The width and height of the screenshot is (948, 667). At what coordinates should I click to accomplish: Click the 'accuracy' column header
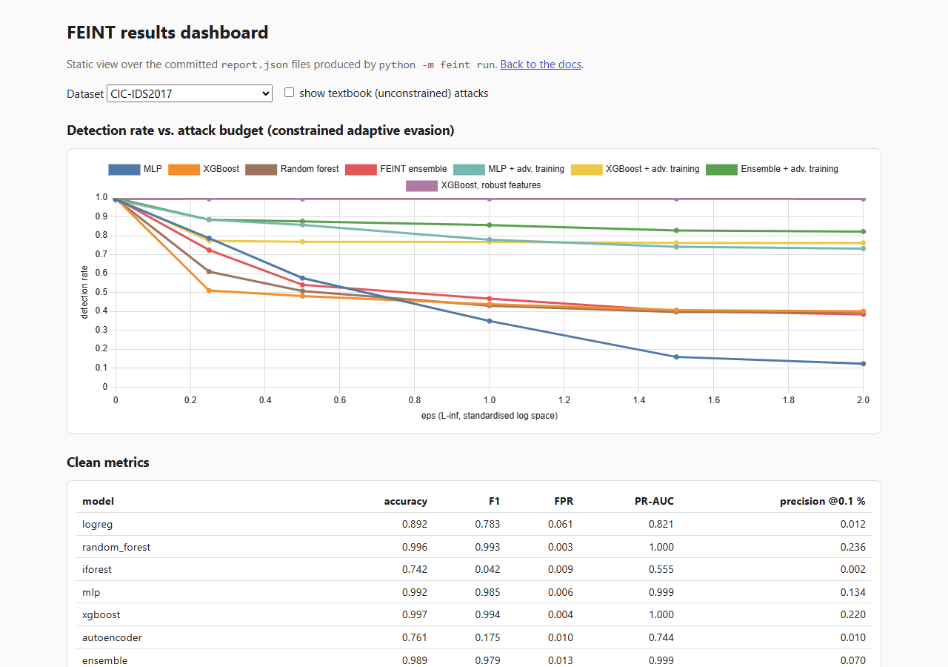click(x=406, y=502)
